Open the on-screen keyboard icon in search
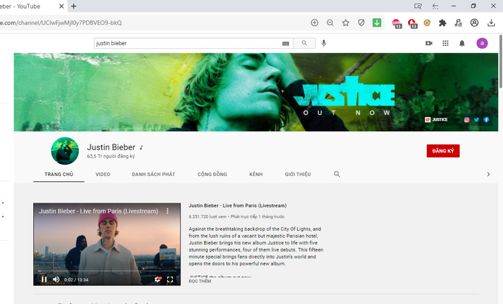Image resolution: width=503 pixels, height=304 pixels. 285,44
